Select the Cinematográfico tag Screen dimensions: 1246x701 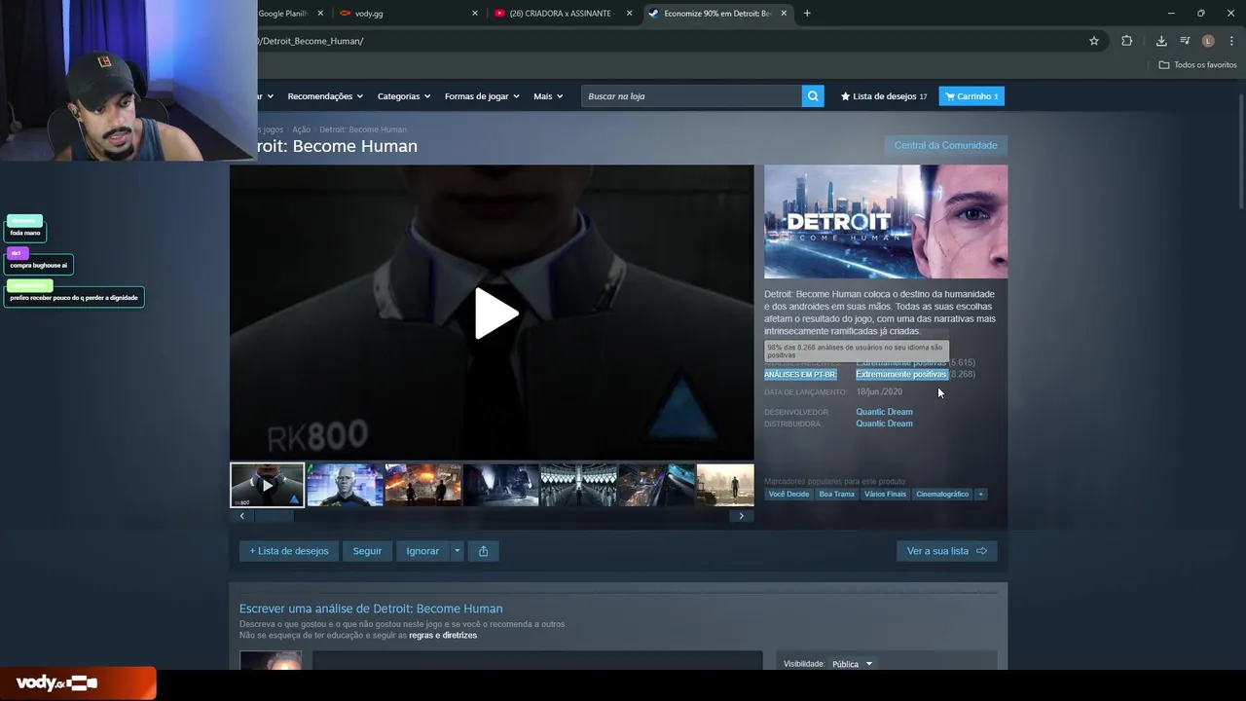coord(942,494)
